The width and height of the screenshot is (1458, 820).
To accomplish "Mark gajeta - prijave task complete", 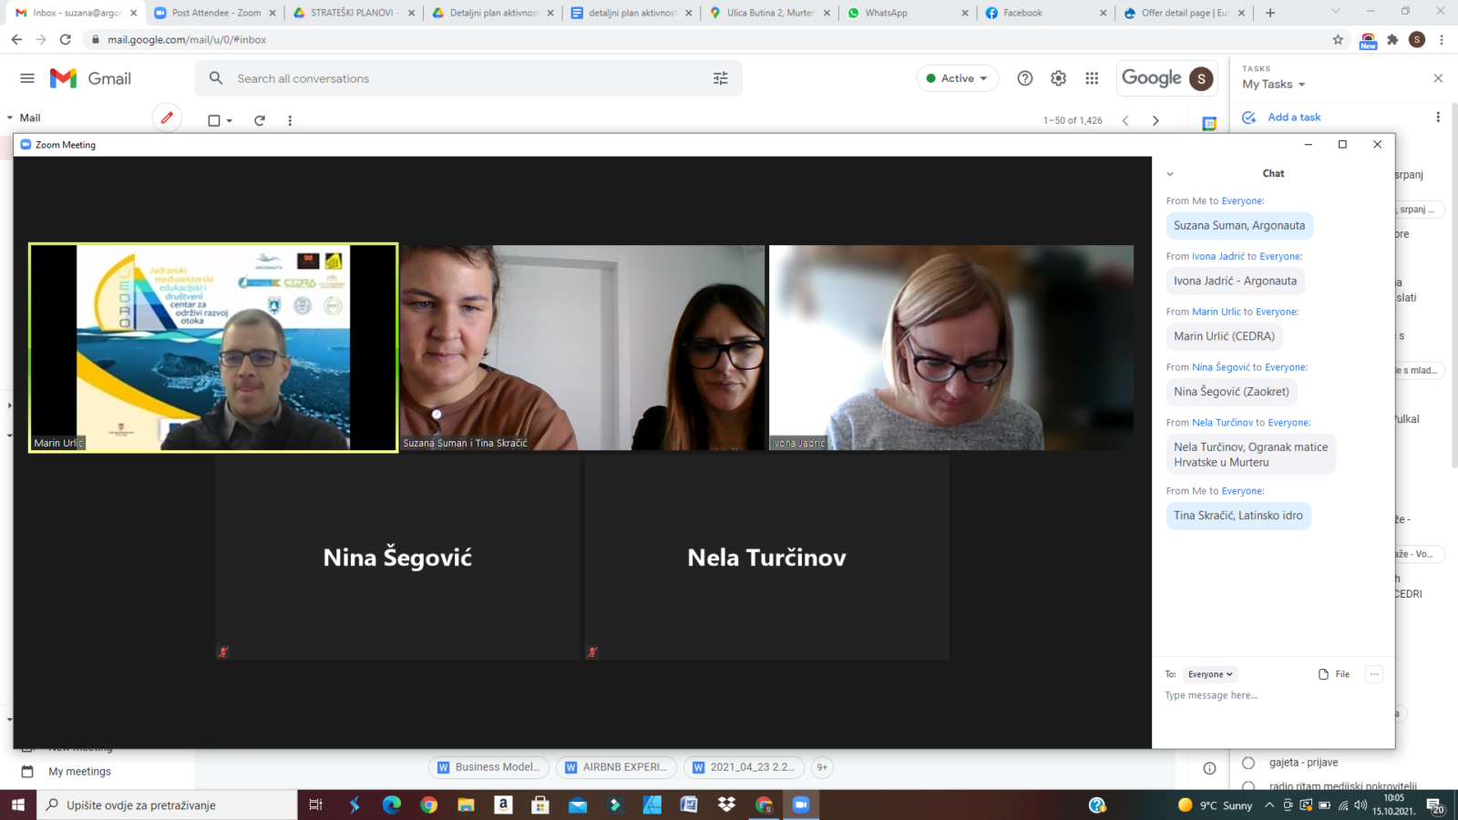I will (x=1248, y=763).
